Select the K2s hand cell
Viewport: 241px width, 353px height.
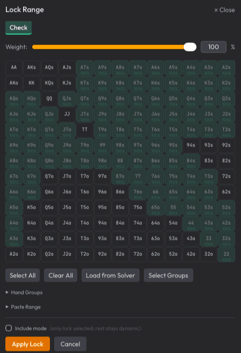tap(227, 83)
